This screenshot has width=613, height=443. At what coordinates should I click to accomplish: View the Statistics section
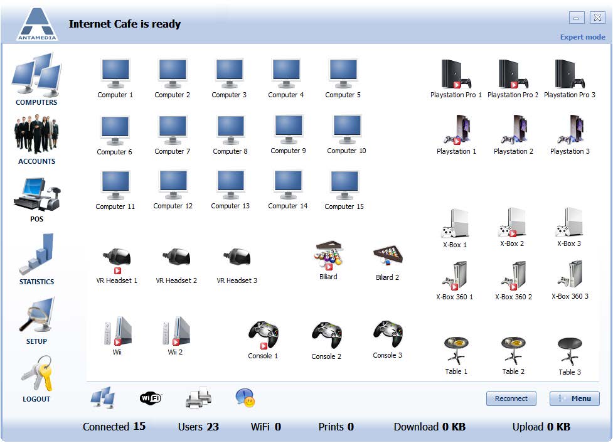[x=36, y=259]
